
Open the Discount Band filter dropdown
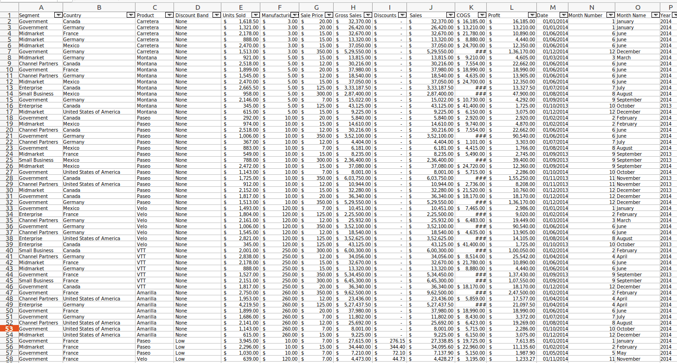[216, 15]
